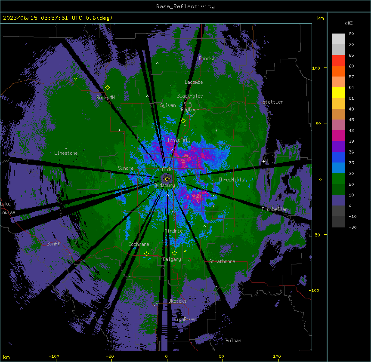Click the asterisk marker above Limestone
Screen dimensions: 371x362
point(66,149)
